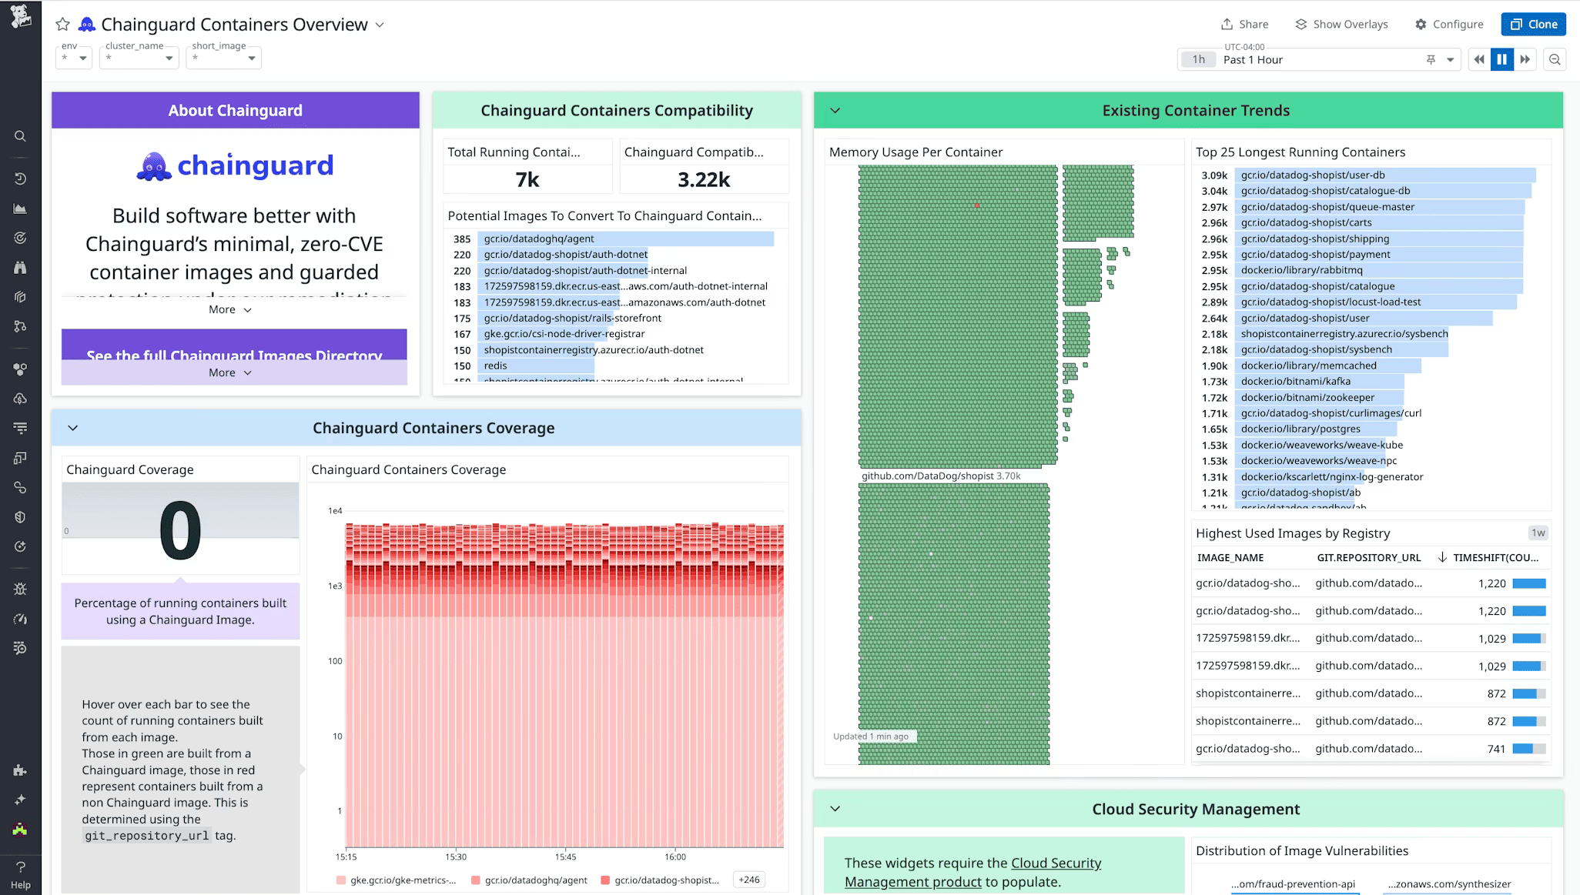Select the pixelated game invader icon in sidebar
The image size is (1580, 895).
tap(20, 830)
